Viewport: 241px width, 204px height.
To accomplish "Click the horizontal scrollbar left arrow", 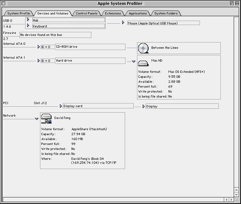I will (x=226, y=200).
